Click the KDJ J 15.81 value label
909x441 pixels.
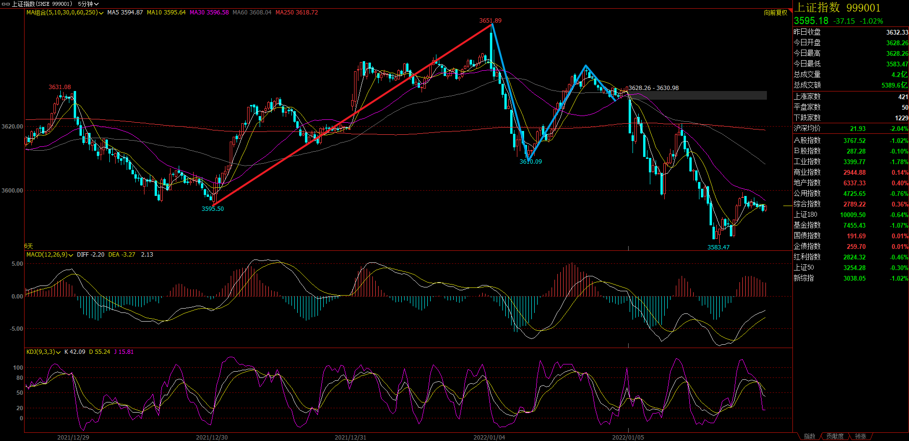coord(124,352)
